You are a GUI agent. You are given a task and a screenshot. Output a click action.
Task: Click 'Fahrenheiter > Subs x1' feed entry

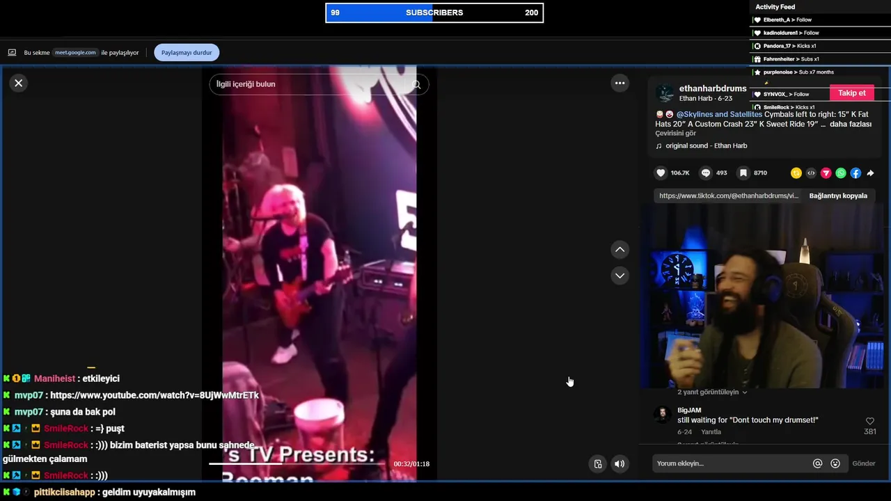[x=791, y=59]
